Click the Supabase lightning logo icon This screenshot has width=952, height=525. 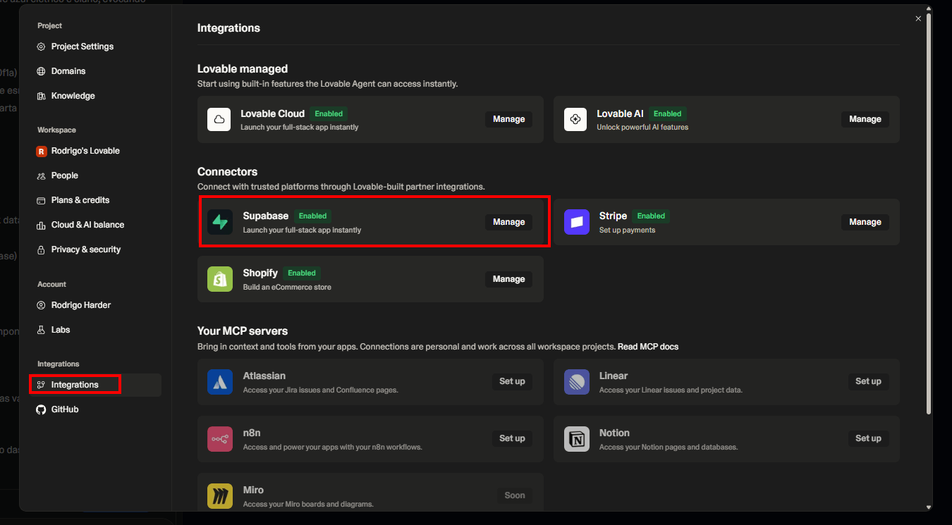point(220,222)
